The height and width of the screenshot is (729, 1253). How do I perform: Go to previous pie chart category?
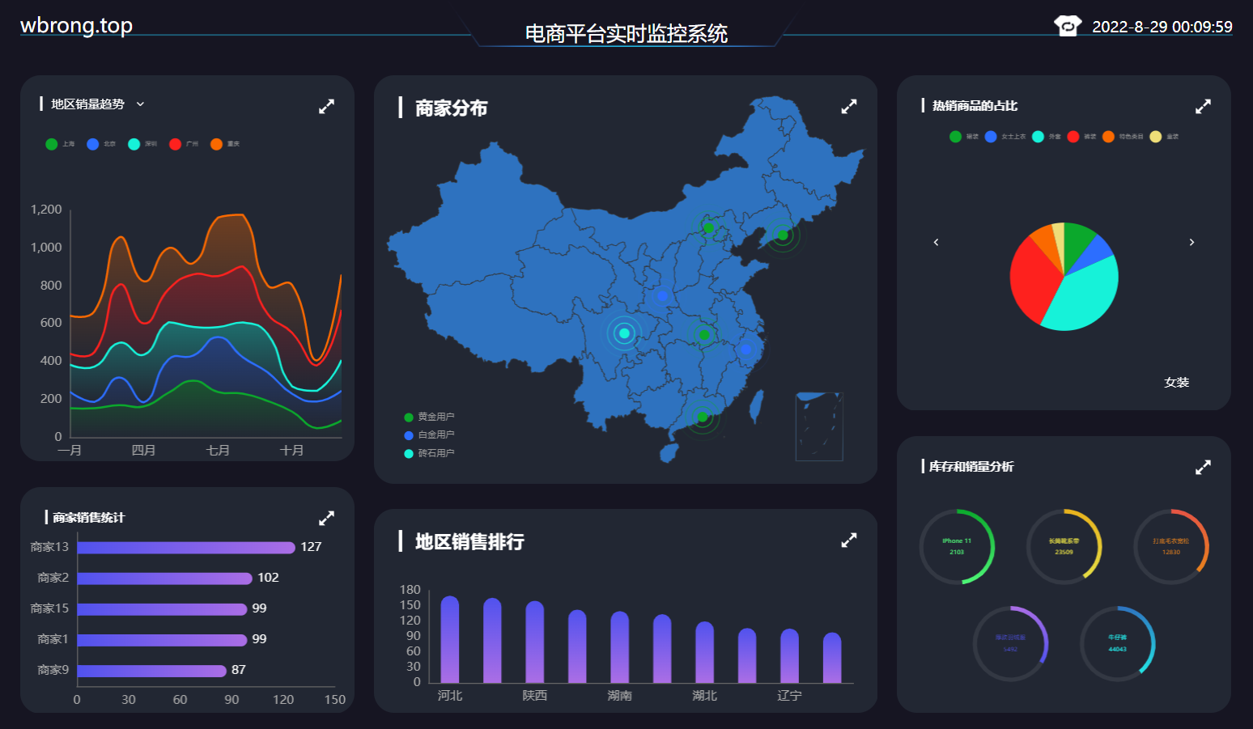pos(936,242)
